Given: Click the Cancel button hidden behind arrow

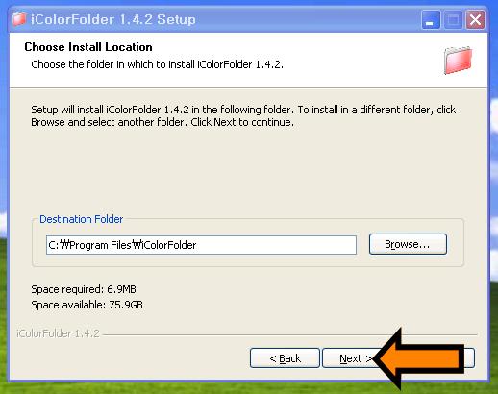Looking at the screenshot, I should (470, 358).
